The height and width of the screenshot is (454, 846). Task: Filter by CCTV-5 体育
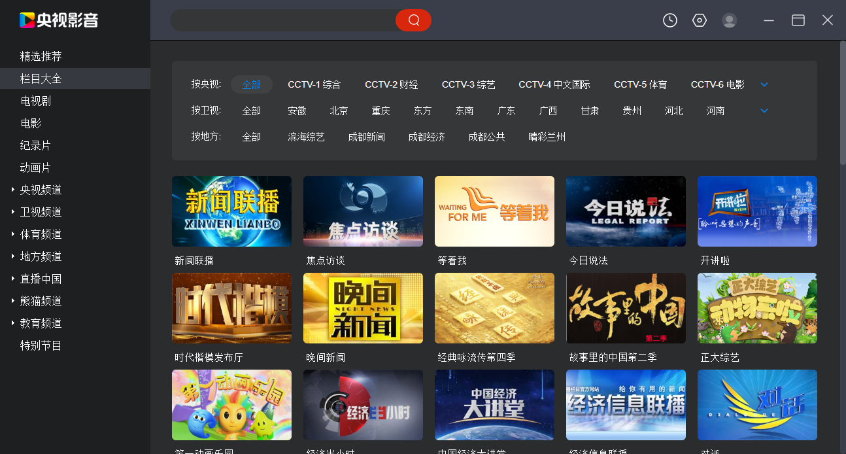click(x=640, y=84)
